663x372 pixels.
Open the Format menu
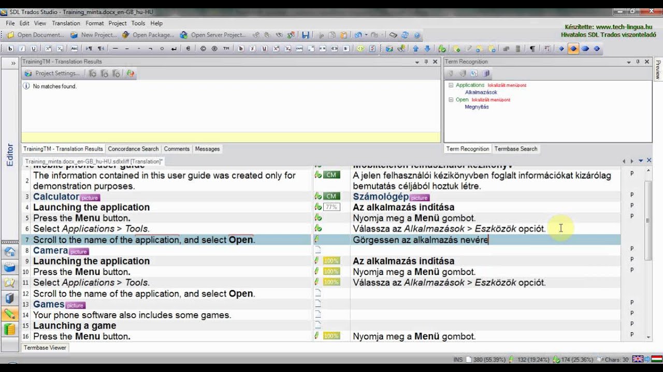95,23
